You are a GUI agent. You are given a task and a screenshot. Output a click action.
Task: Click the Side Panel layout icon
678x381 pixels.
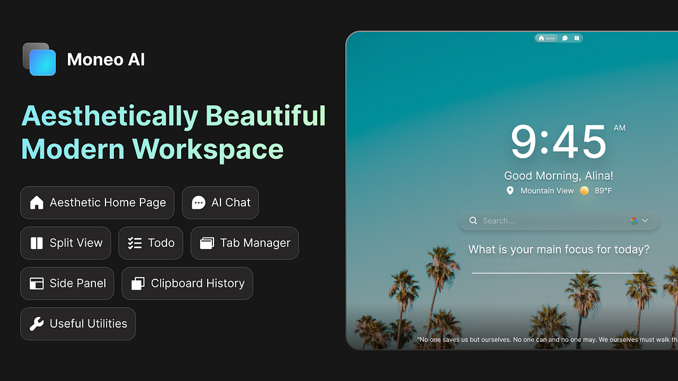(x=37, y=283)
